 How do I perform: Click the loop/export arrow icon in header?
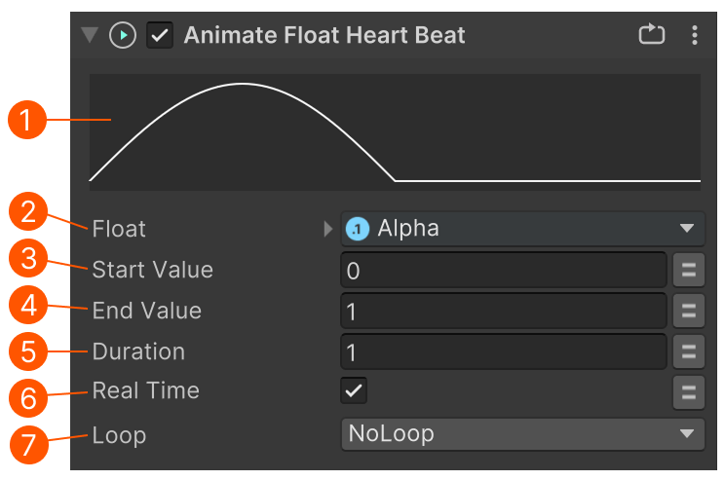click(652, 34)
